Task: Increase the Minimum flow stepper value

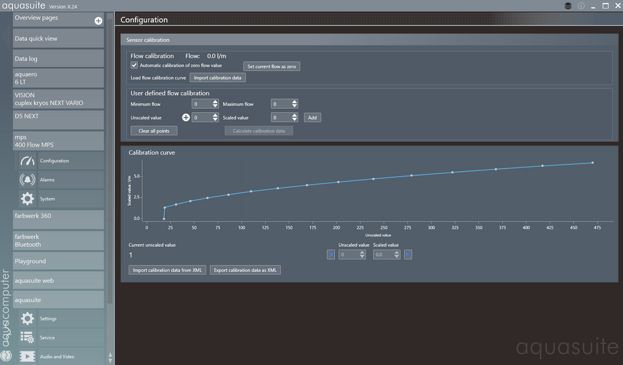Action: pos(216,102)
